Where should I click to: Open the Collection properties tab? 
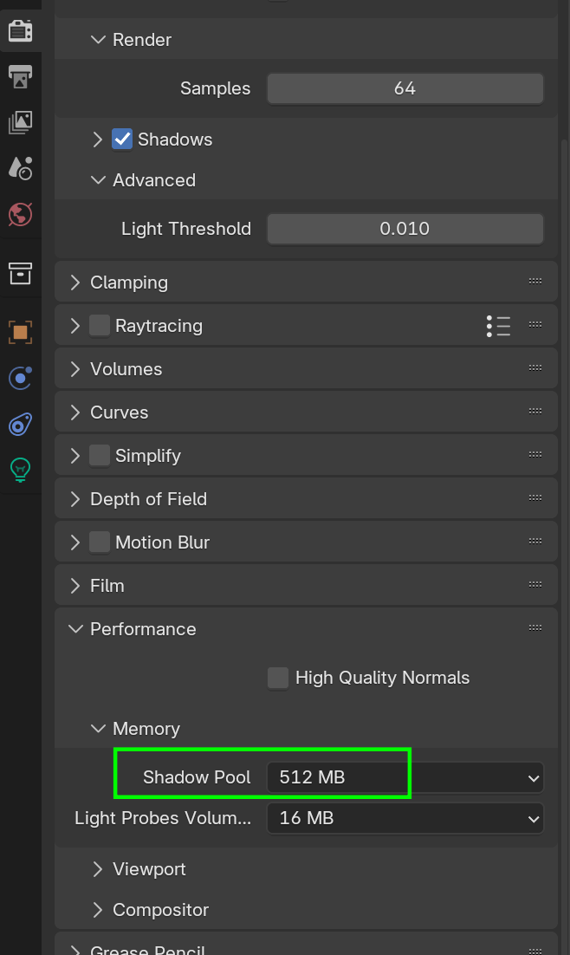(x=20, y=273)
